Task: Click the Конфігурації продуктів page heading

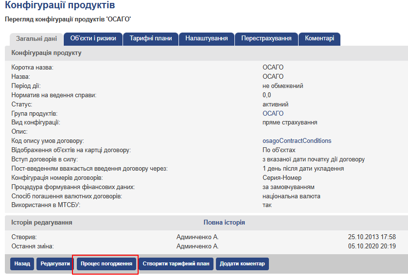Action: coord(60,6)
